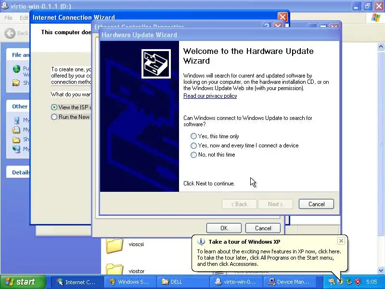Viewport: 385px width, 289px height.
Task: Click the Explorer Back arrow icon
Action: click(10, 33)
